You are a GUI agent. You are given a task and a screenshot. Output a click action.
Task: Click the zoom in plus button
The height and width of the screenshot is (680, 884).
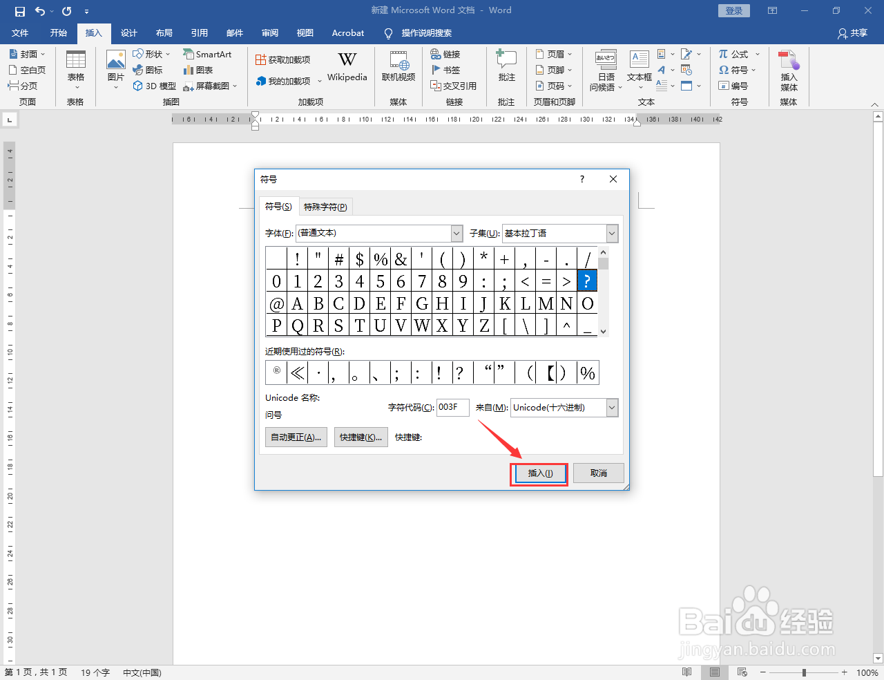pos(844,672)
